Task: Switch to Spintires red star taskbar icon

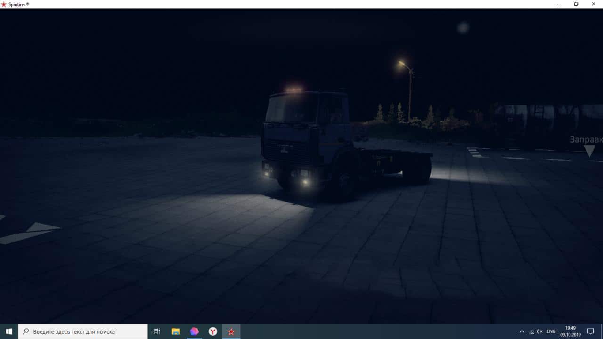Action: tap(231, 331)
